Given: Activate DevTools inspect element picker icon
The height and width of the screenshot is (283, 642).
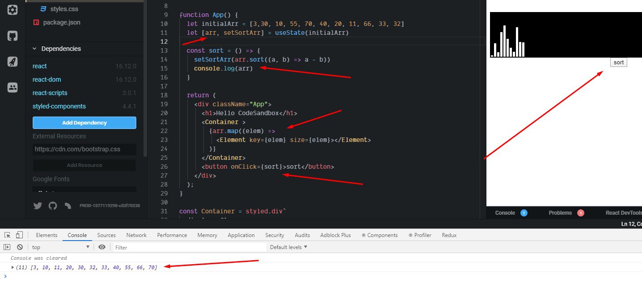Looking at the screenshot, I should click(8, 235).
